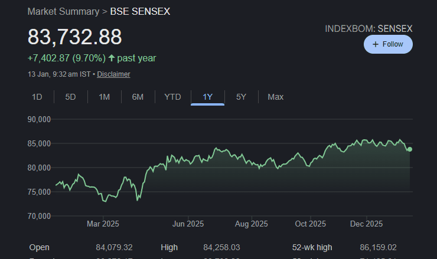Open the Disclaimer link
Viewport: 437px width, 259px height.
[x=113, y=74]
